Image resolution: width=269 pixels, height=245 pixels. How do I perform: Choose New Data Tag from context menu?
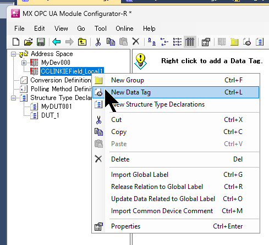(175, 92)
